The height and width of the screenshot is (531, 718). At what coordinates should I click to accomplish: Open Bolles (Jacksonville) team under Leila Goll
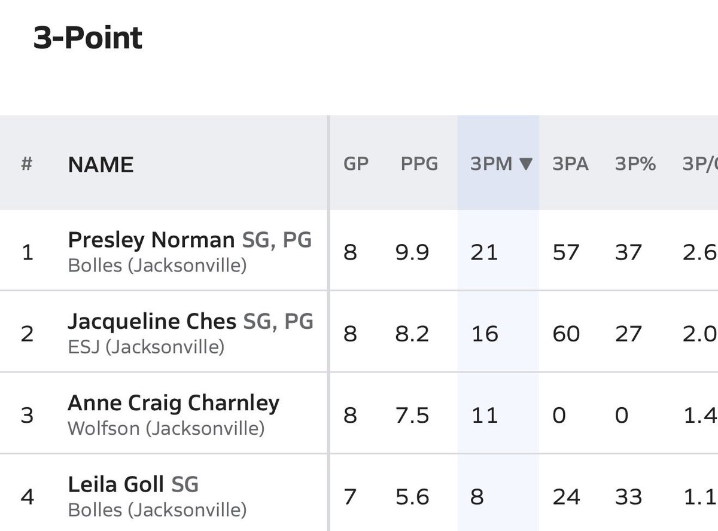coord(157,510)
